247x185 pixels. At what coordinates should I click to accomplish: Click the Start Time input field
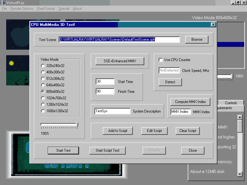coord(105,81)
